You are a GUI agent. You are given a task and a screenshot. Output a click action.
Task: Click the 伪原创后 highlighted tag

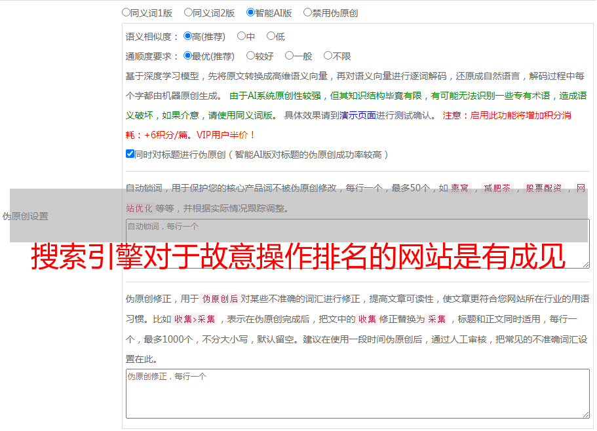[220, 299]
